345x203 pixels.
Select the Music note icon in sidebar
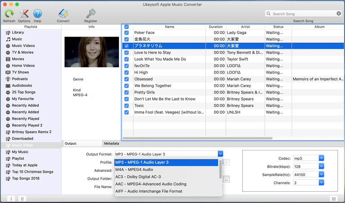[8, 39]
